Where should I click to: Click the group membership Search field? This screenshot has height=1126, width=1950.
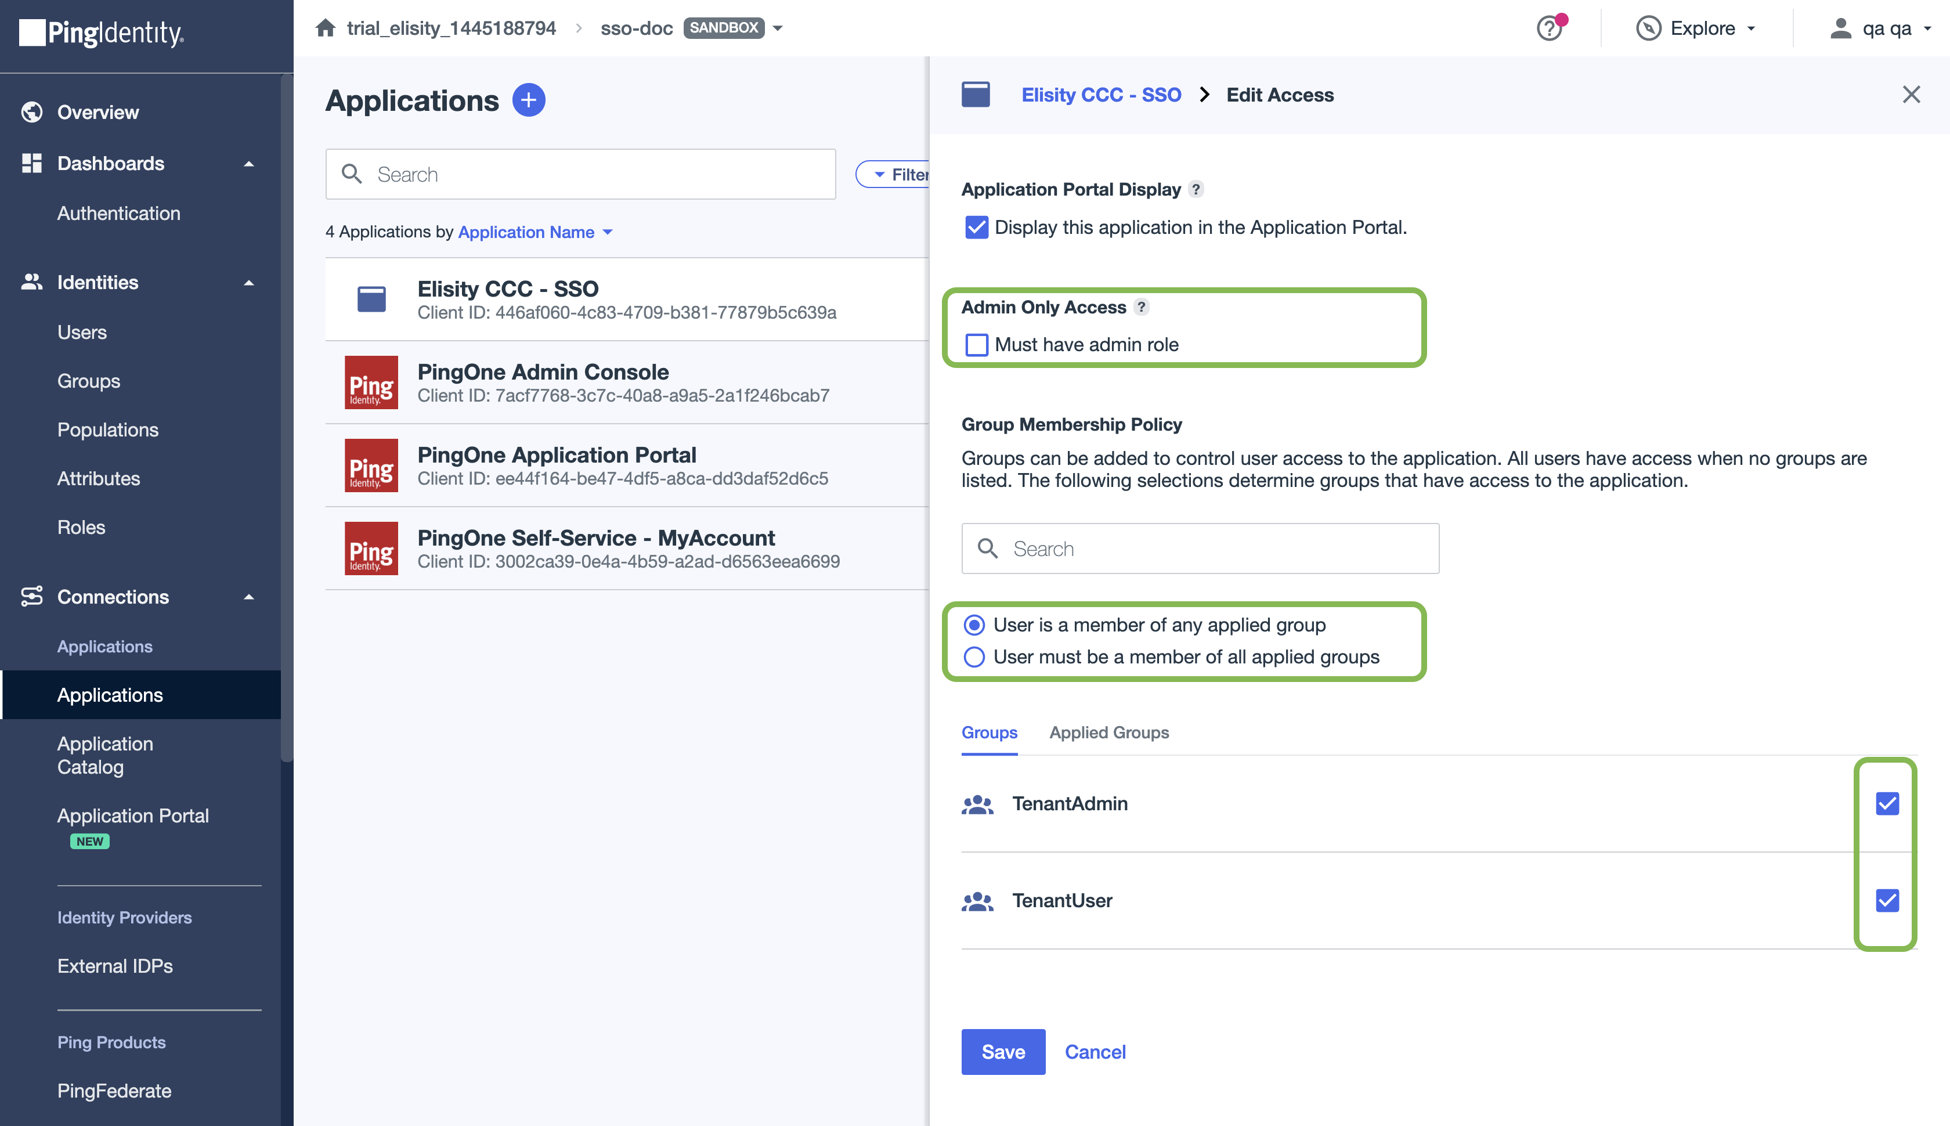[1200, 548]
